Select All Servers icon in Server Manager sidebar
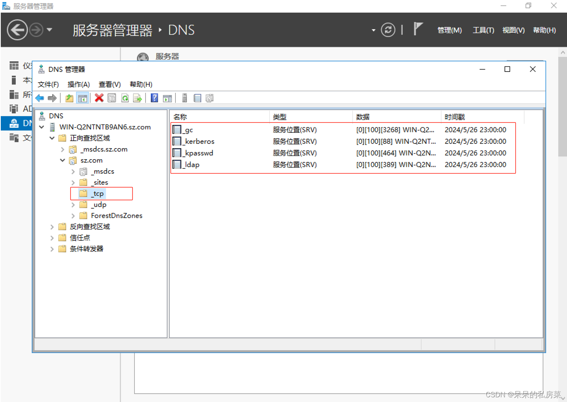Image resolution: width=567 pixels, height=402 pixels. coord(14,94)
